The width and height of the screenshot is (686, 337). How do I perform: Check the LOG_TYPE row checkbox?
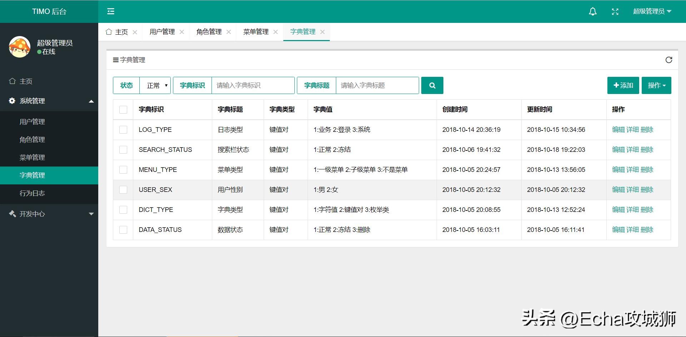[123, 129]
